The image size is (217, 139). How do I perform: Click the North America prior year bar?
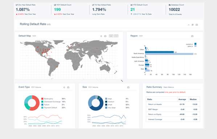click(169, 54)
